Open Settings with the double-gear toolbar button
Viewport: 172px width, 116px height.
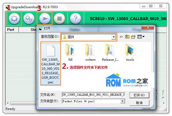pos(29,19)
